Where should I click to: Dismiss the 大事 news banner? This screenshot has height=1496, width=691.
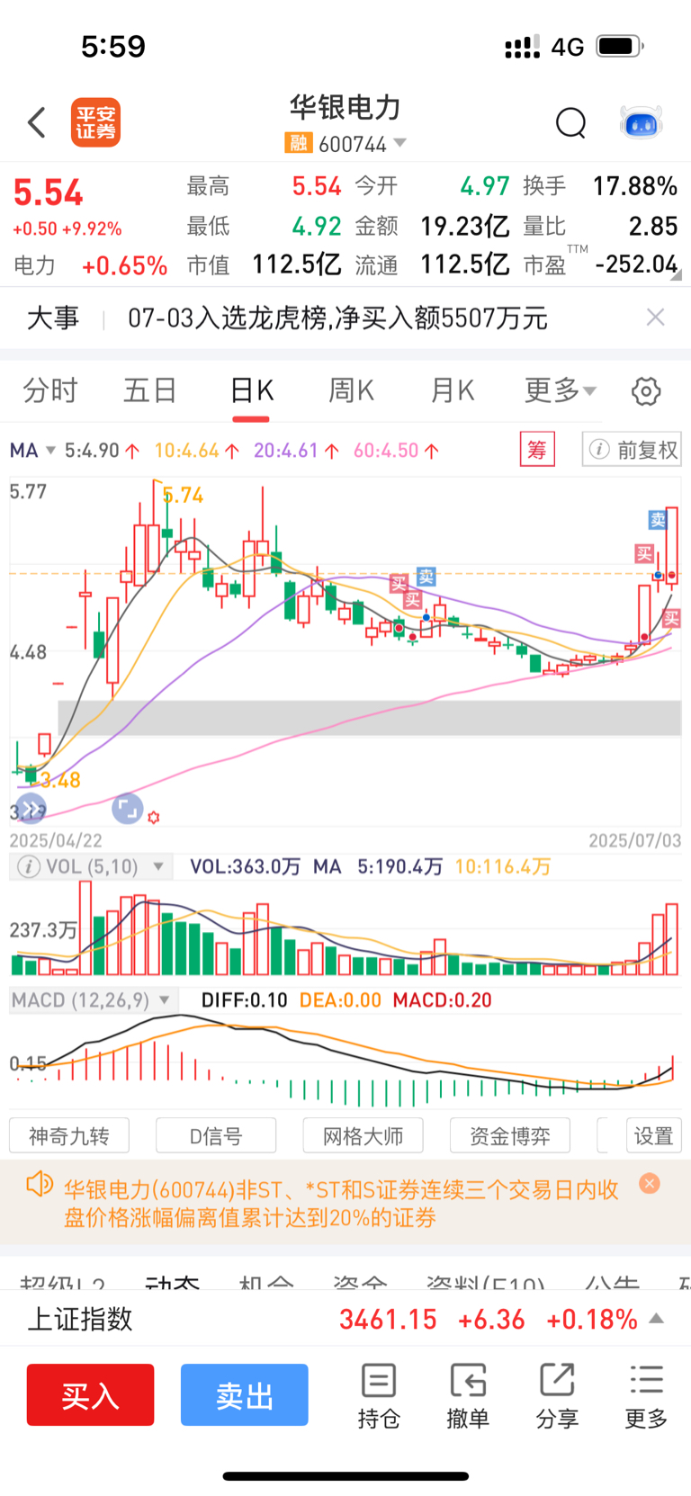(656, 317)
